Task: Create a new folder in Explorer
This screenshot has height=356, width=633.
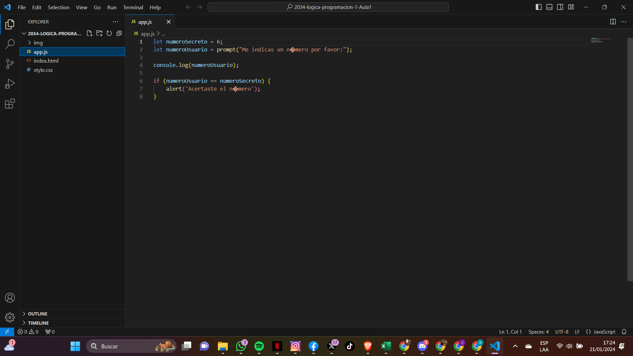Action: click(99, 33)
